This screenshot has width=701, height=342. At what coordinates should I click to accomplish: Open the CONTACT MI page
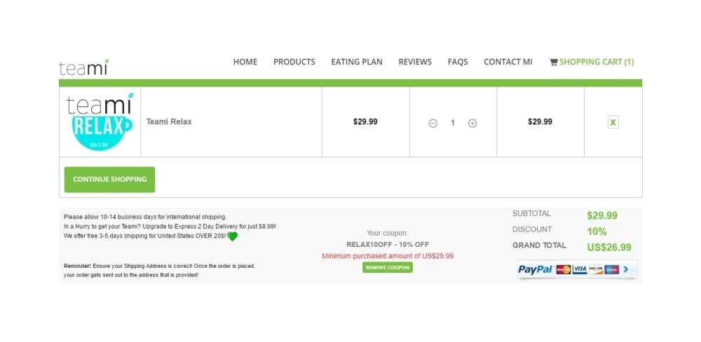click(x=508, y=62)
